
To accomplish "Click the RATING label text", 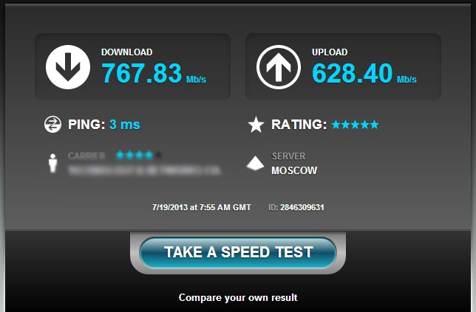I will [x=299, y=125].
